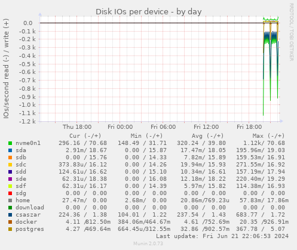Viewport: 297px width, 250px height.
Task: Click the sdg red legend swatch
Action: tap(10, 193)
